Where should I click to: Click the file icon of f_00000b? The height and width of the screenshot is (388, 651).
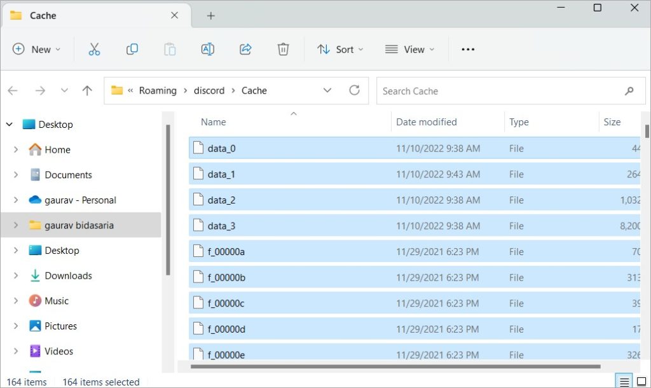pos(198,277)
